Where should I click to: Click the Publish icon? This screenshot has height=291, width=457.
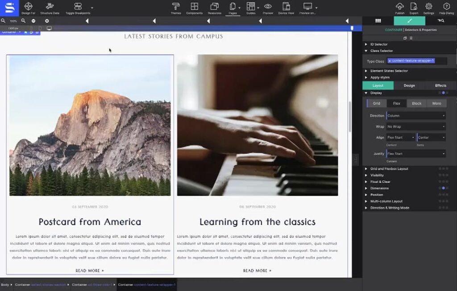(x=399, y=7)
